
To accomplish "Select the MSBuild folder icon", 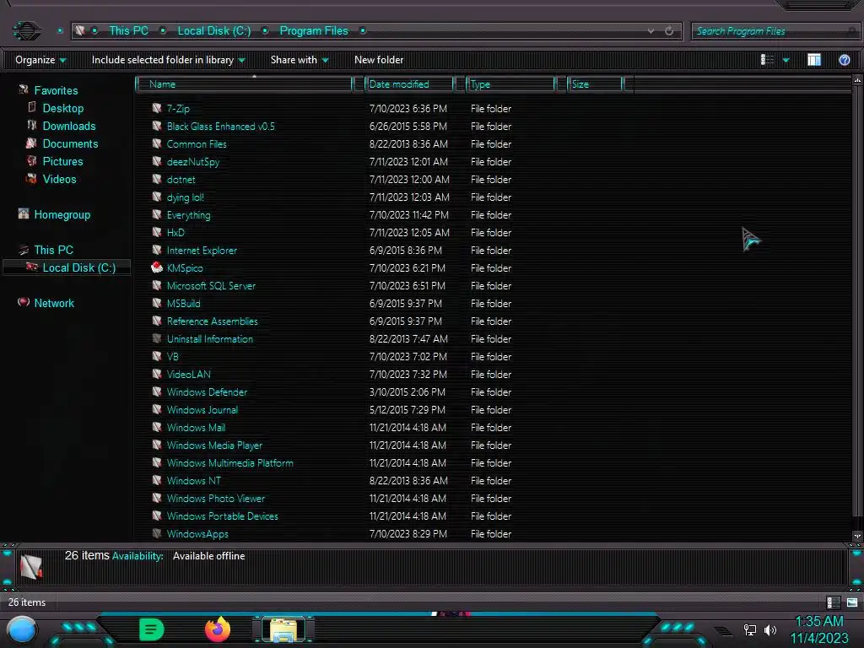I will click(157, 303).
